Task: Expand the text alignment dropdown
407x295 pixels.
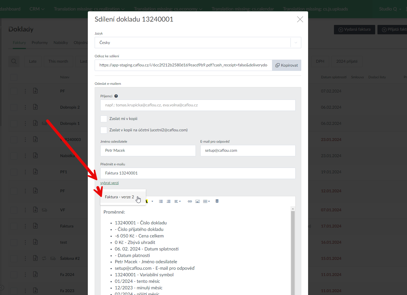Action: 177,201
